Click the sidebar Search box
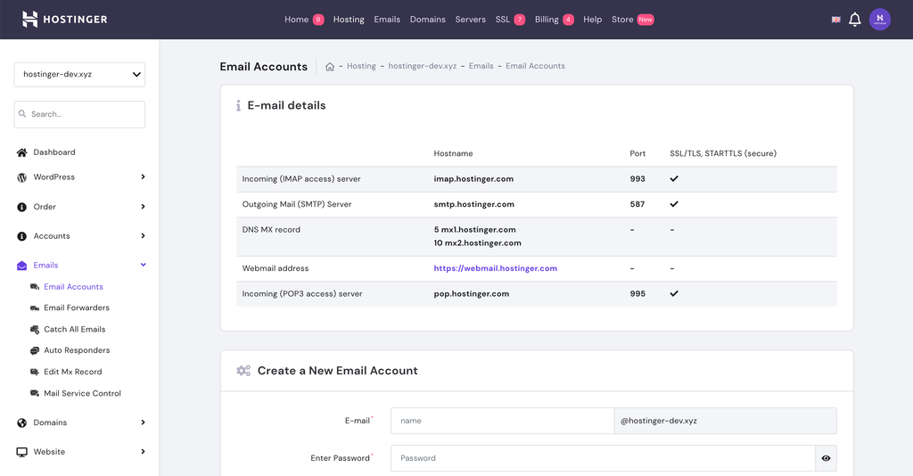Image resolution: width=913 pixels, height=476 pixels. (x=79, y=114)
